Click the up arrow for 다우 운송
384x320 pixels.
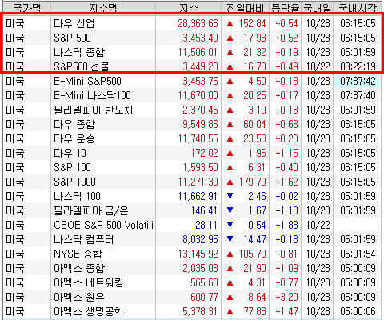(230, 138)
